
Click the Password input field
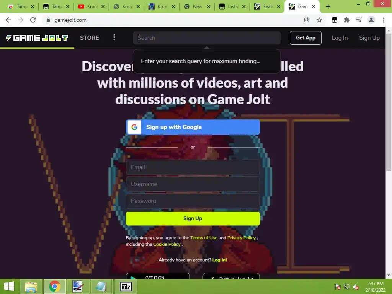[193, 201]
